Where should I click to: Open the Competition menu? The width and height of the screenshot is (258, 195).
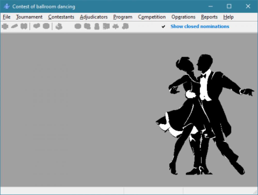click(152, 17)
